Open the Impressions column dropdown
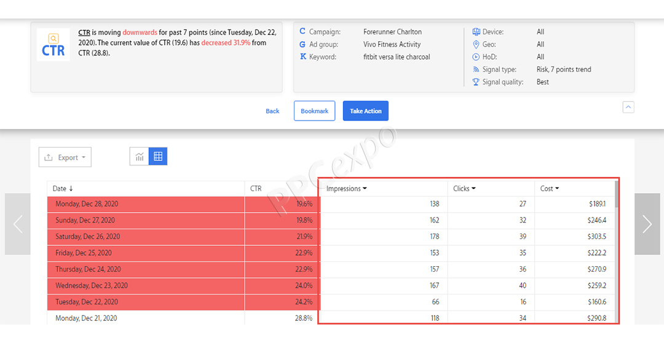 click(x=365, y=189)
